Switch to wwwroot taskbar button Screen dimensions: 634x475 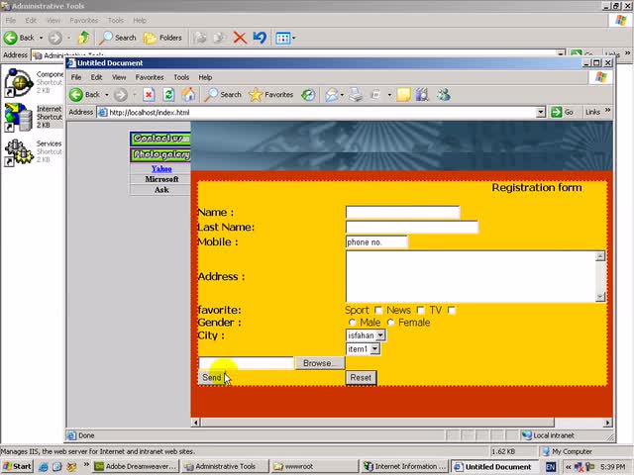[314, 466]
